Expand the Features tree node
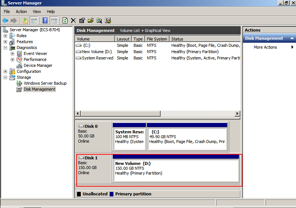The image size is (296, 208). pyautogui.click(x=5, y=42)
